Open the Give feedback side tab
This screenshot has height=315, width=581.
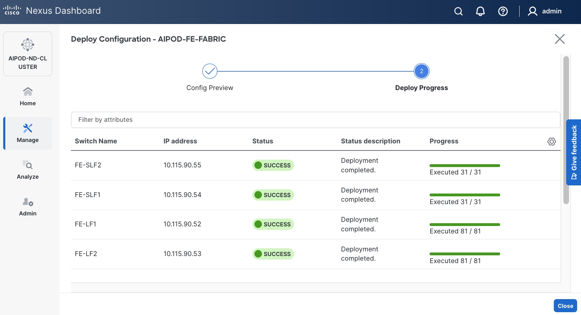574,152
